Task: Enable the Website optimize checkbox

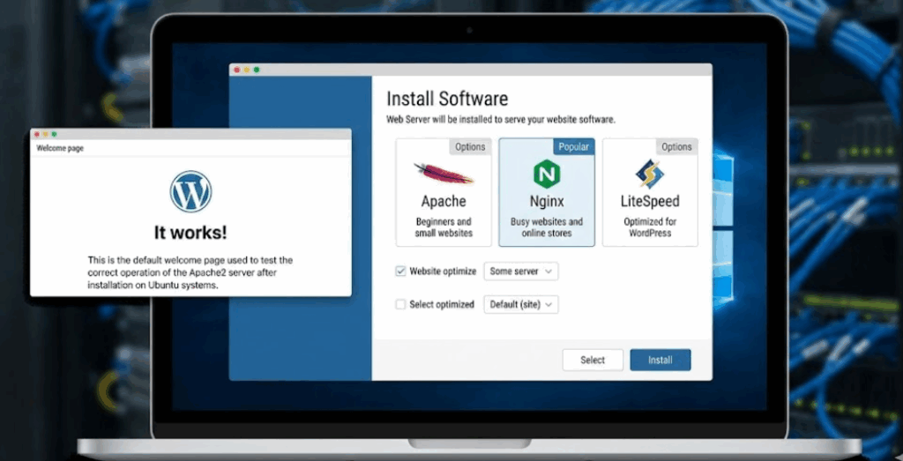Action: [x=401, y=271]
